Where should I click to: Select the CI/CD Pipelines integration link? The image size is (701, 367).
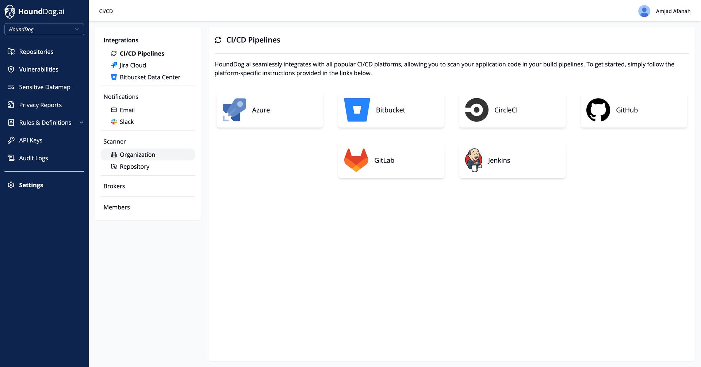point(142,53)
